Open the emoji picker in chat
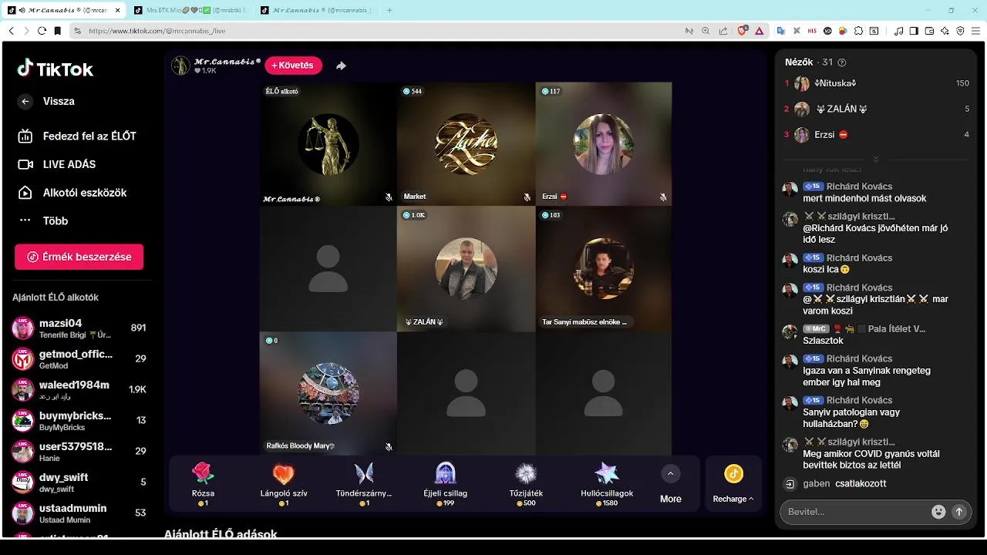The width and height of the screenshot is (987, 555). click(938, 511)
